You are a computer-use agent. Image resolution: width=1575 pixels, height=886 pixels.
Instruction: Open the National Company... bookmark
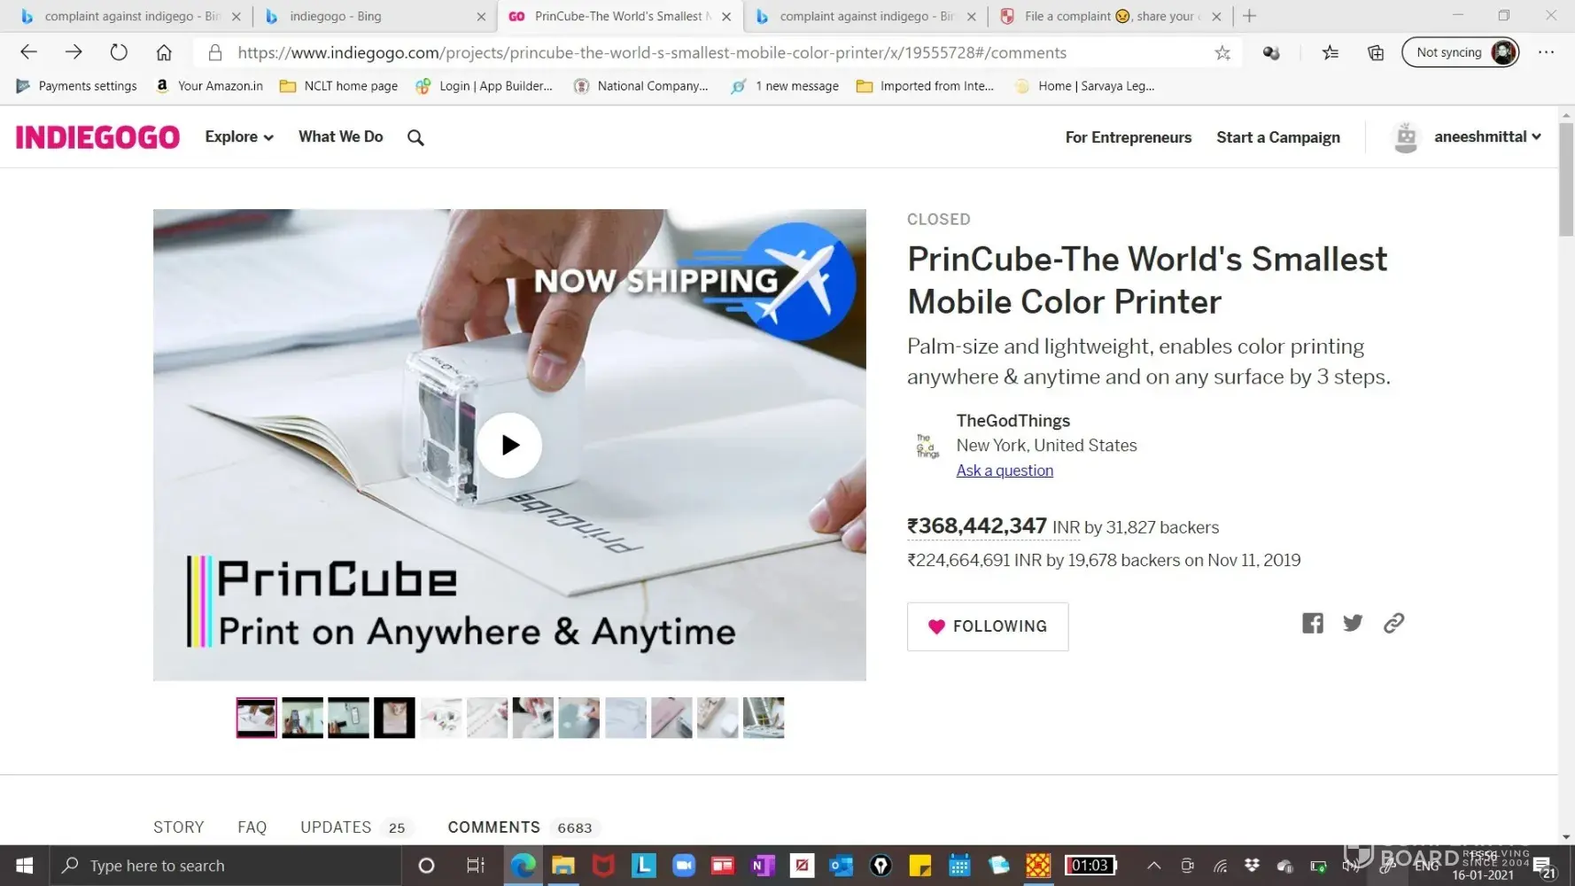pos(641,86)
